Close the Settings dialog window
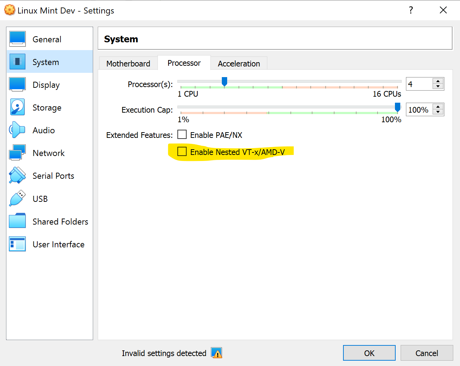460x366 pixels. [x=443, y=10]
